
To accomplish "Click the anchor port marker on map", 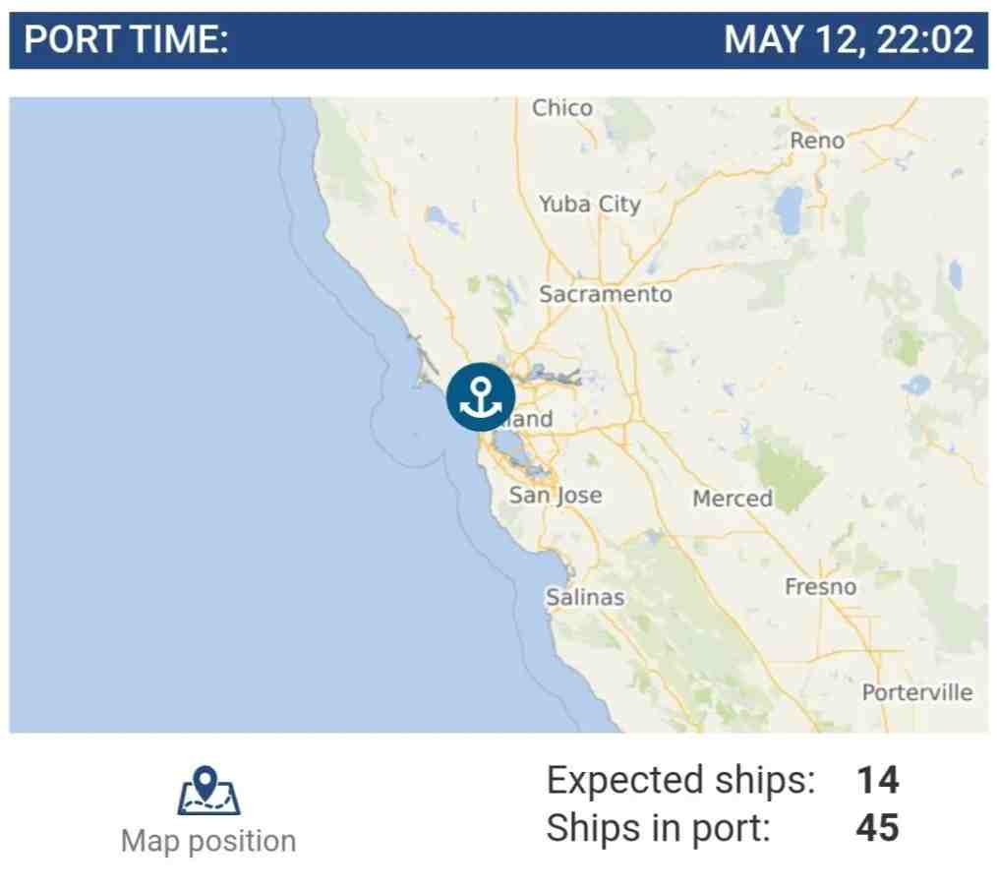I will (481, 397).
